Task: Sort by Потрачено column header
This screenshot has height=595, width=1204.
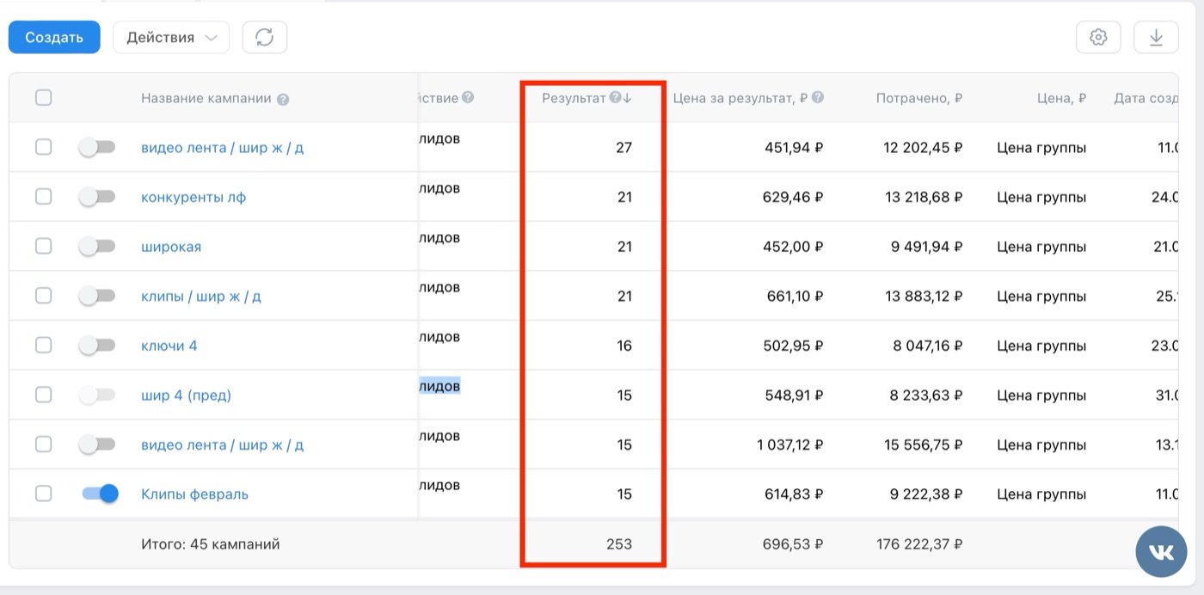Action: pos(918,98)
